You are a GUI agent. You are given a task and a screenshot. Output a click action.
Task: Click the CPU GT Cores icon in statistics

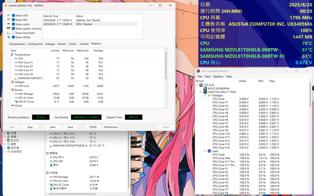(x=16, y=102)
